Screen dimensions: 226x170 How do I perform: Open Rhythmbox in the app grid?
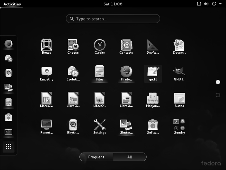73,127
